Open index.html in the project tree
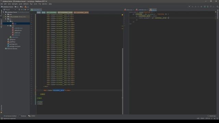 pos(15,37)
